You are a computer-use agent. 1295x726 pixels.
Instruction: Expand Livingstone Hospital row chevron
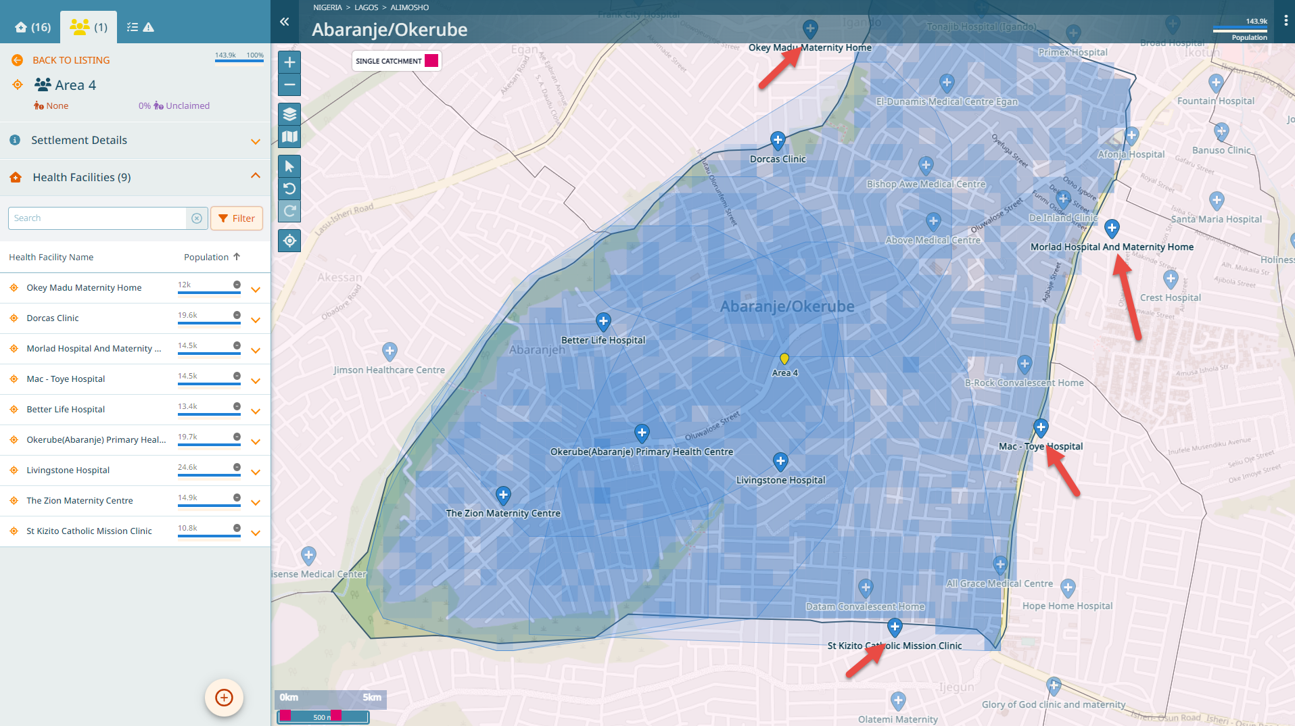[x=256, y=473]
